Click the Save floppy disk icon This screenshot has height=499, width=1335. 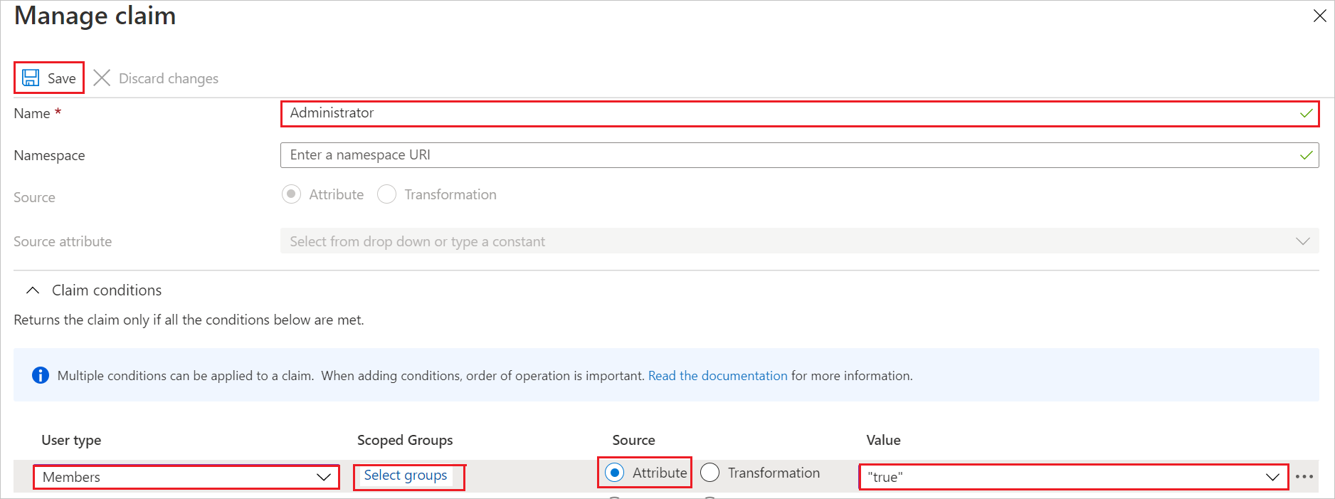[31, 78]
